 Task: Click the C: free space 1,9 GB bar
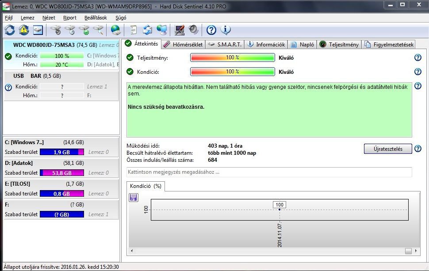62,152
